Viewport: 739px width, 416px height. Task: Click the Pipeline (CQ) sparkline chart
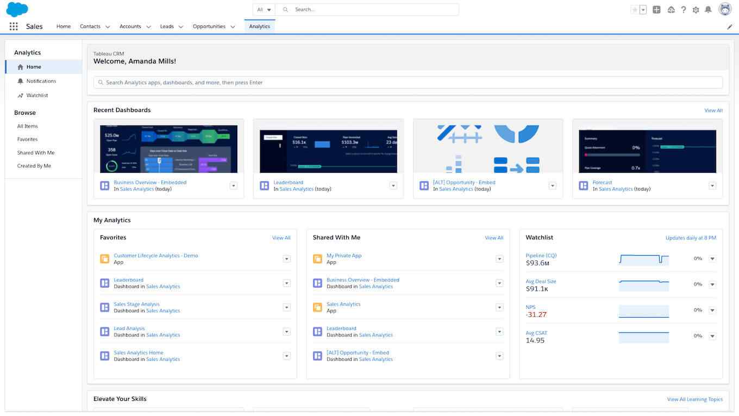[x=644, y=259]
